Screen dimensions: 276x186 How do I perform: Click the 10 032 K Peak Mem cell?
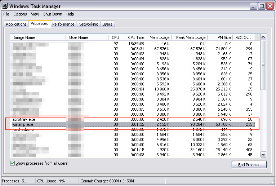point(198,145)
